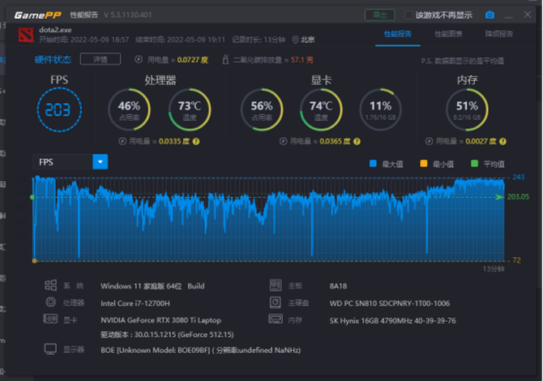Click power icon before memory 0.0027 value
Viewport: 543px width, 381px height.
429,141
